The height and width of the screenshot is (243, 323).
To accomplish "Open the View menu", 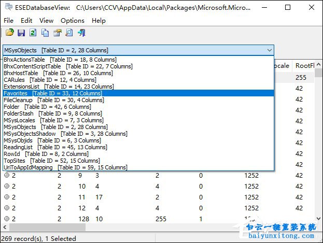I will point(46,21).
